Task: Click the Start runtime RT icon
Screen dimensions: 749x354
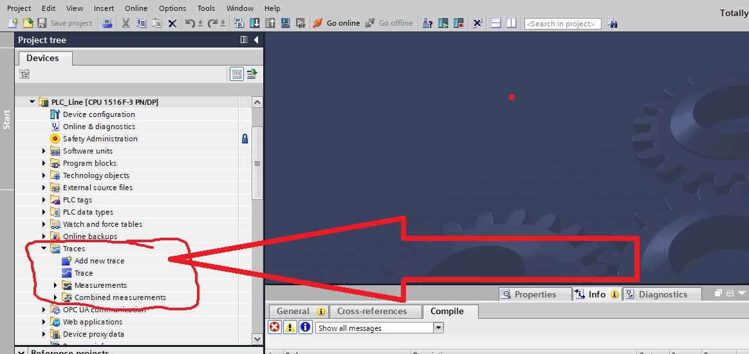Action: [x=301, y=23]
